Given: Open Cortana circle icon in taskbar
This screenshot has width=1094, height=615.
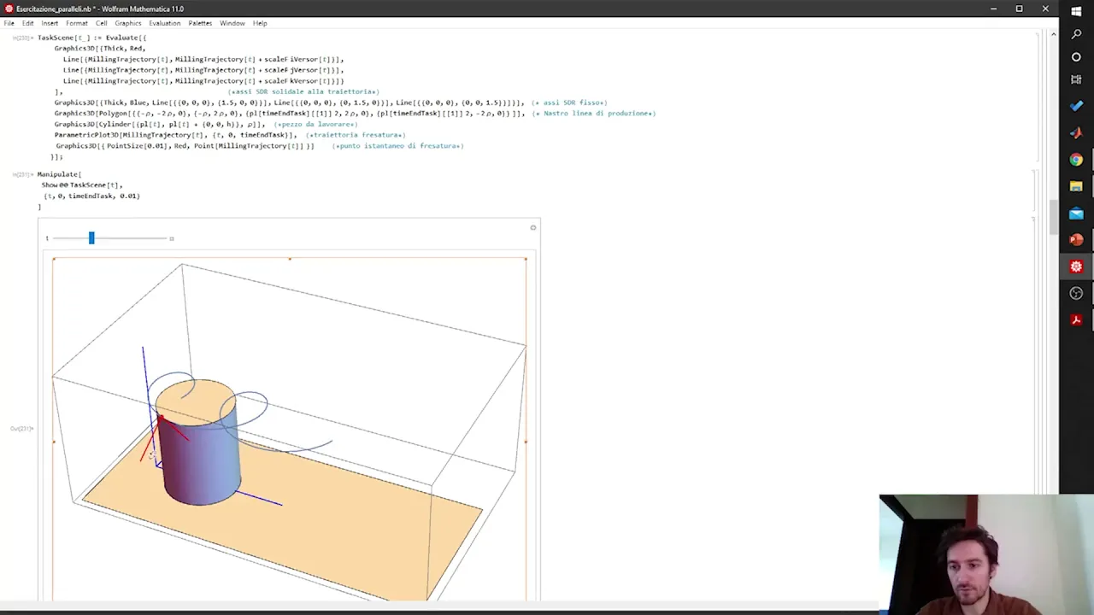Looking at the screenshot, I should click(x=1076, y=56).
